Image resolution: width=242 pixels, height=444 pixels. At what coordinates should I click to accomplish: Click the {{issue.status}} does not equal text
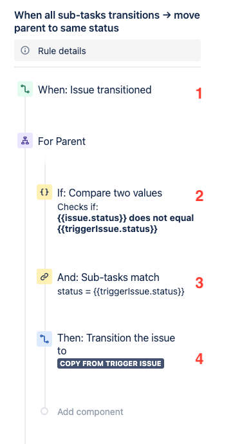(126, 218)
